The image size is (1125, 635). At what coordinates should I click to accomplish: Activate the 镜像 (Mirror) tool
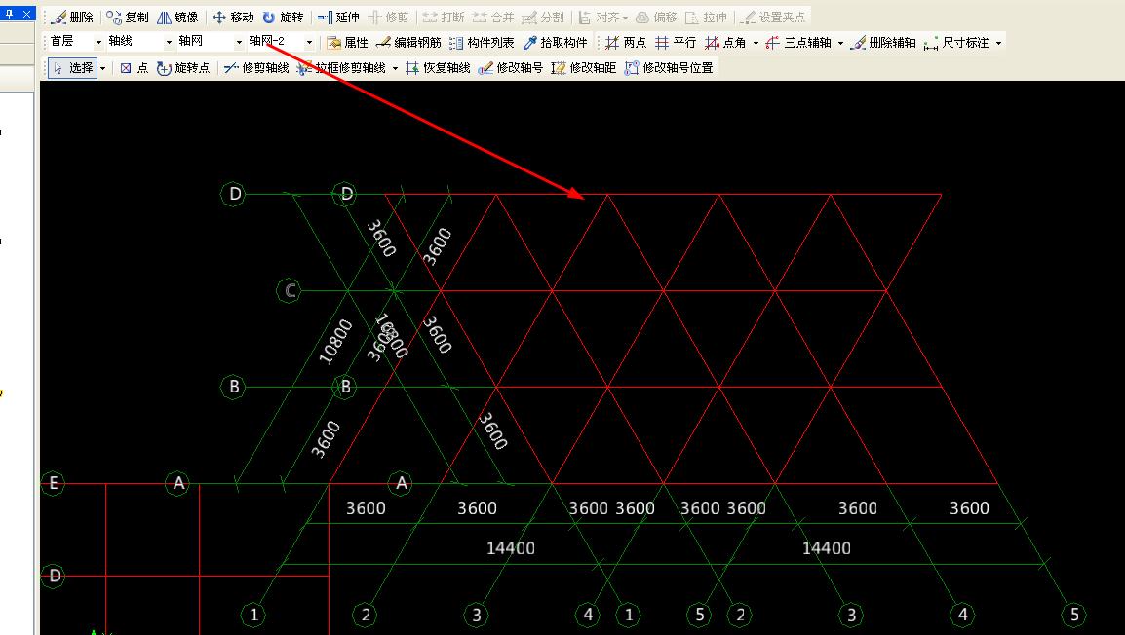pos(178,17)
